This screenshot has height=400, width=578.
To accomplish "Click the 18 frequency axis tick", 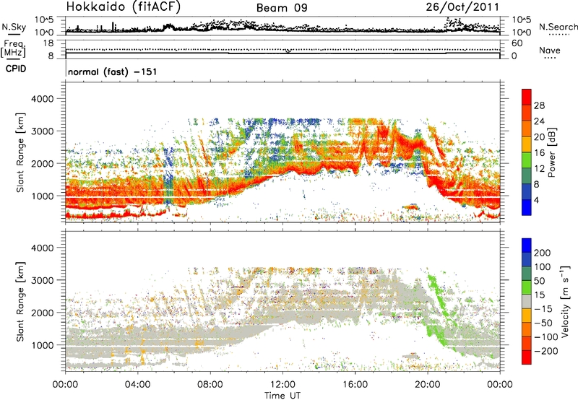I will pos(48,43).
